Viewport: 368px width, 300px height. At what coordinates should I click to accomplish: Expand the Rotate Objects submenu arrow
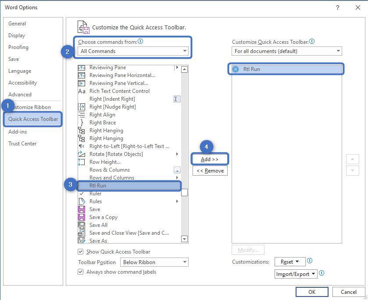coord(177,154)
